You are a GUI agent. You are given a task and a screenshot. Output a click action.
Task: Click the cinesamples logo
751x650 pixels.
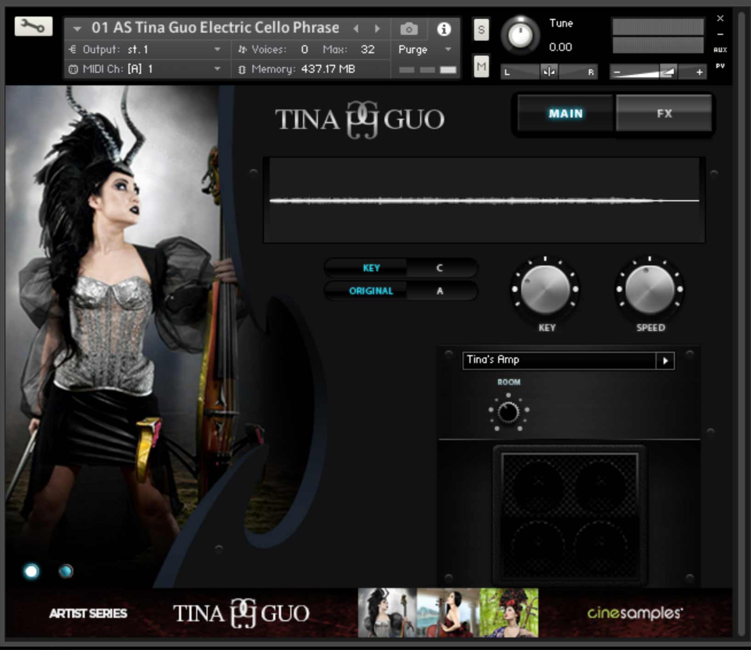pyautogui.click(x=635, y=613)
